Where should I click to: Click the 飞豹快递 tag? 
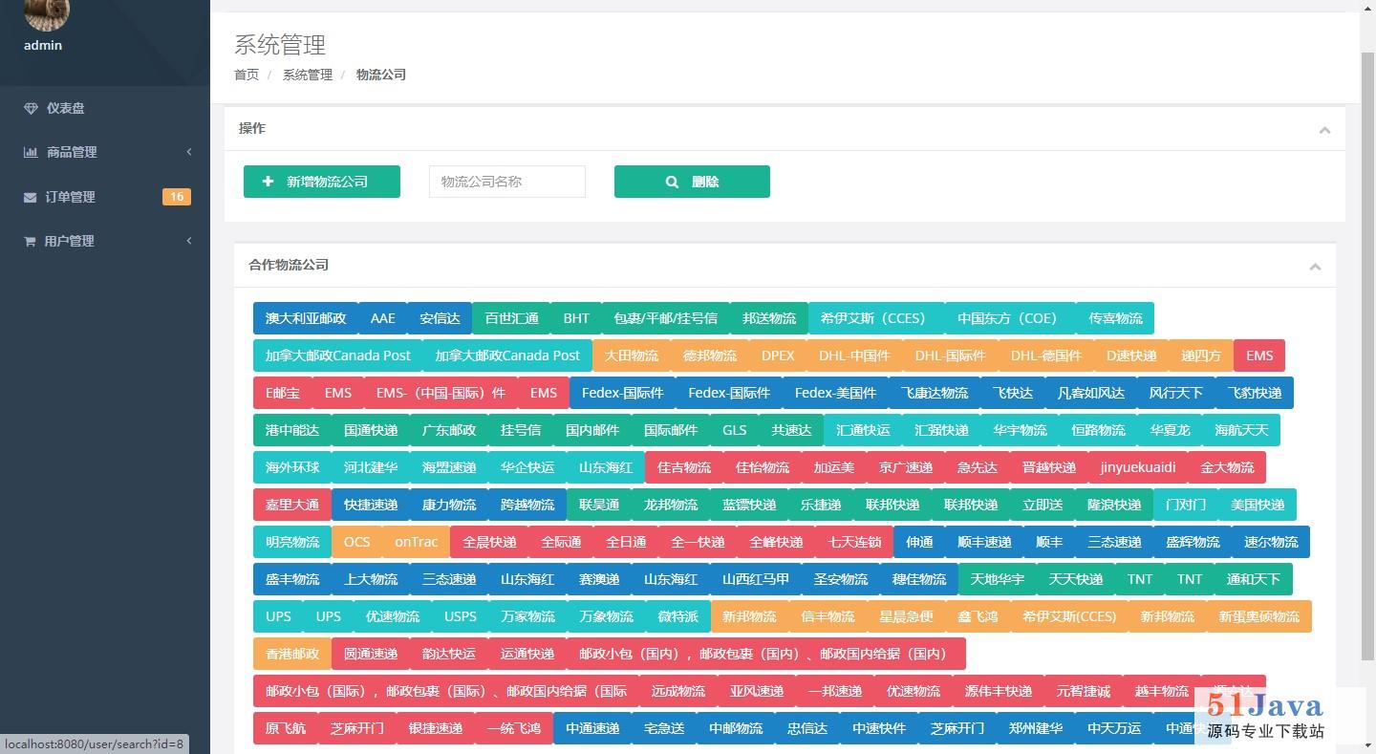(x=1255, y=393)
